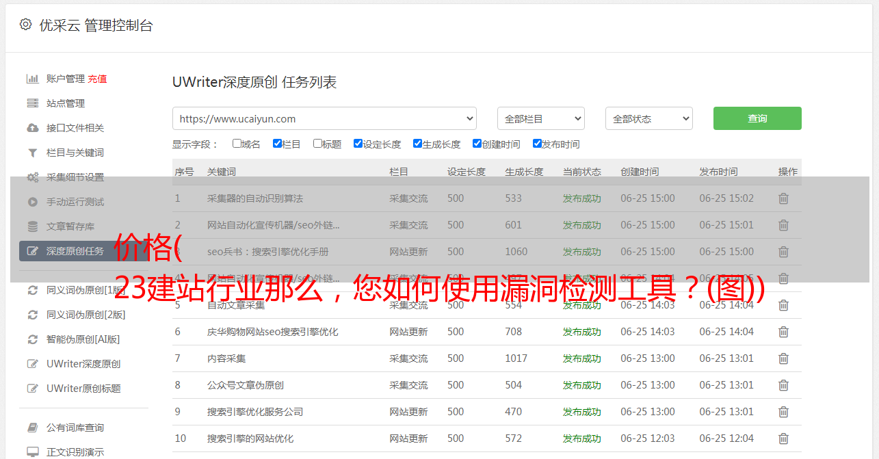Uncheck the 设定长度 checkbox

(358, 144)
